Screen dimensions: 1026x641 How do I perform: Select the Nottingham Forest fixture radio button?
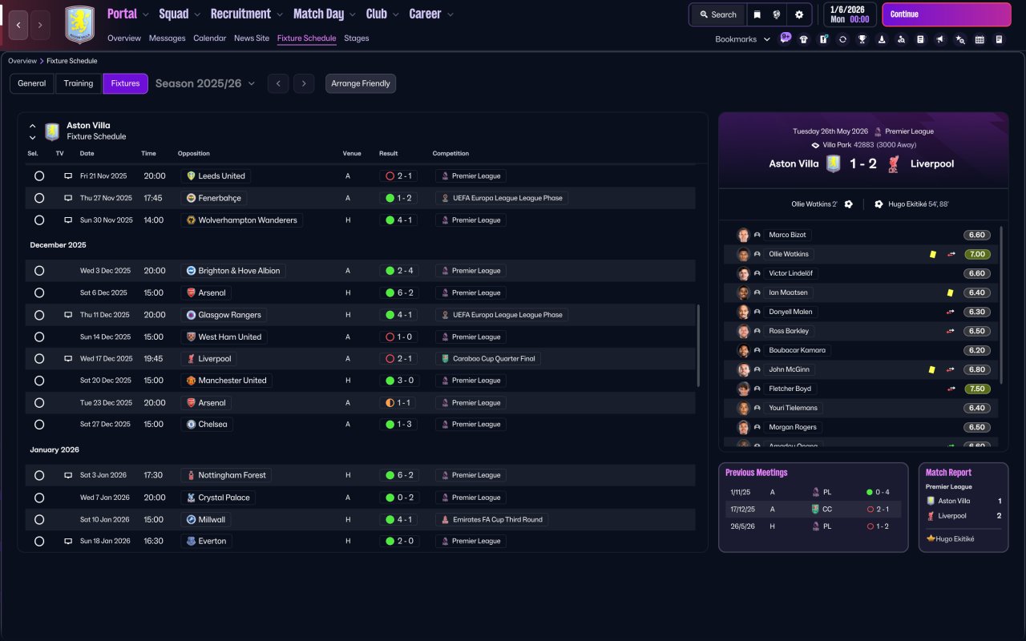coord(39,475)
